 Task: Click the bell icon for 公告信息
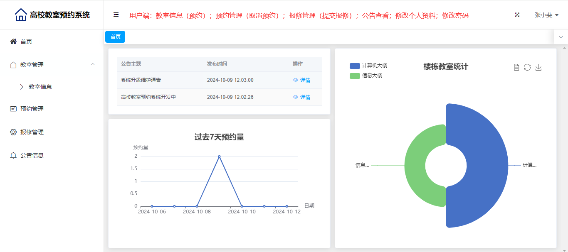point(13,155)
